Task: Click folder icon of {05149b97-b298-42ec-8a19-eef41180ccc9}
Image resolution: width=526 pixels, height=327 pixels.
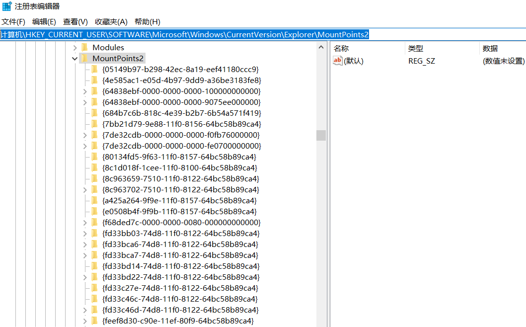Action: tap(94, 70)
